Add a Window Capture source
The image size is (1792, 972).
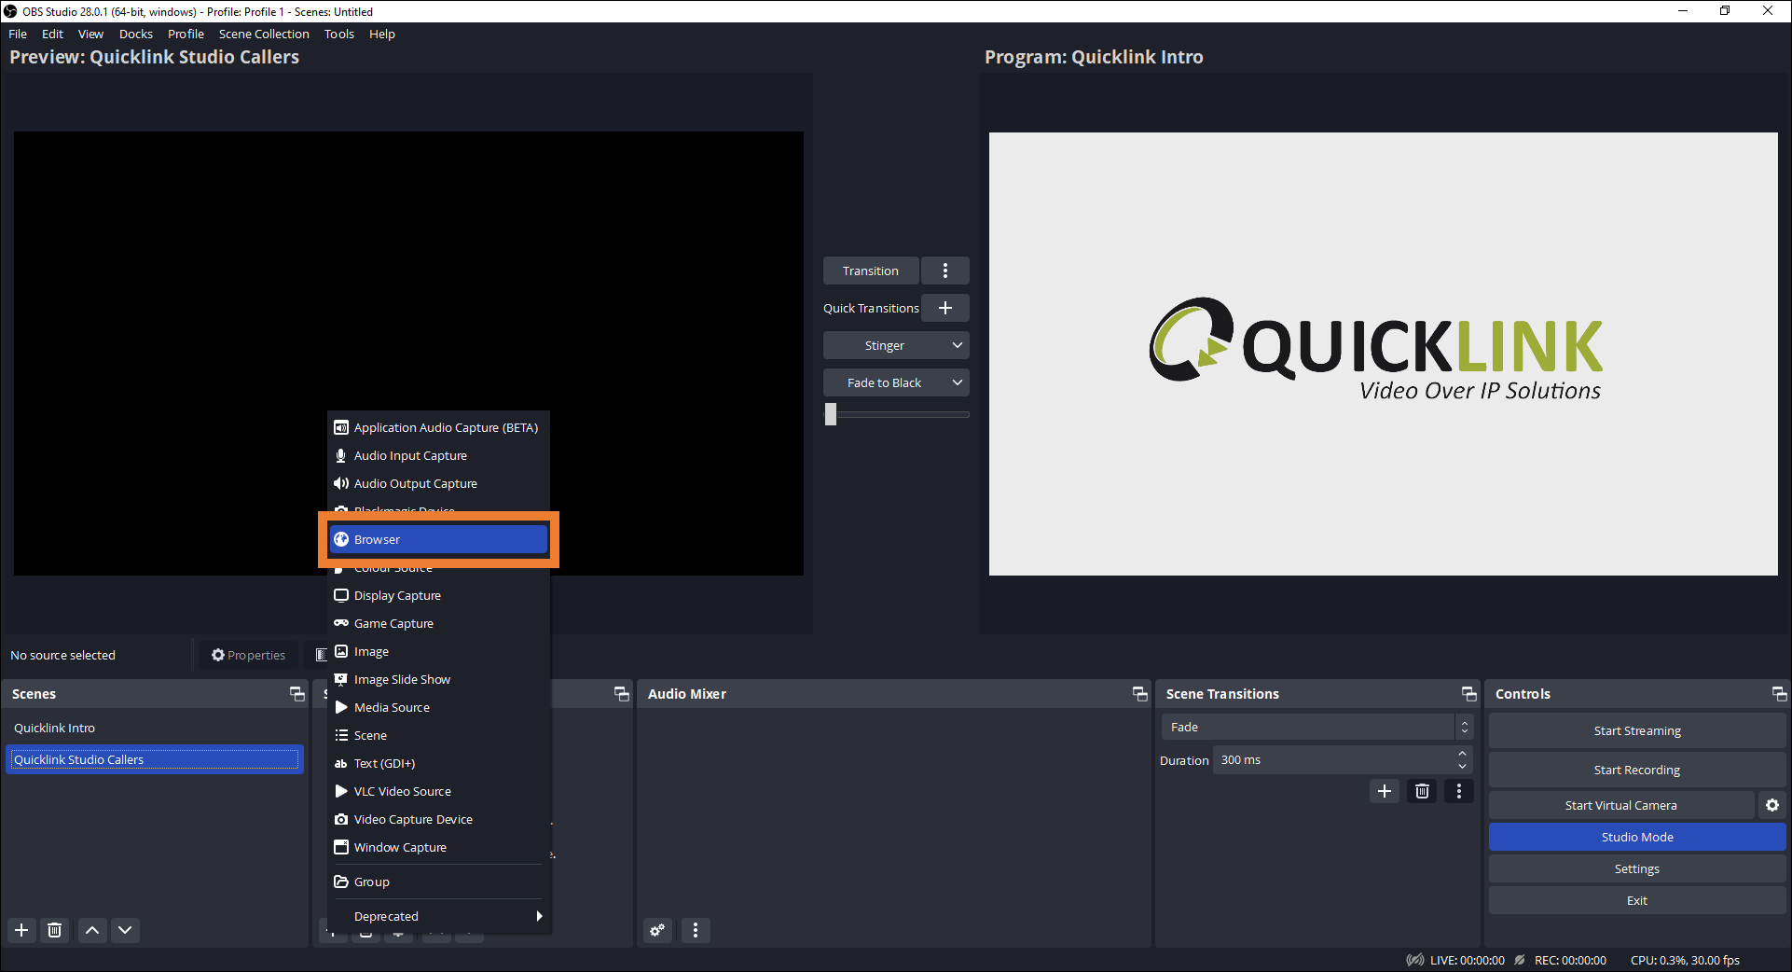pyautogui.click(x=438, y=847)
